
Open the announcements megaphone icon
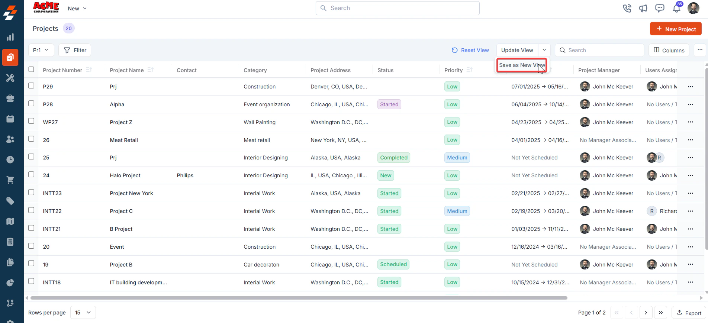pyautogui.click(x=643, y=8)
